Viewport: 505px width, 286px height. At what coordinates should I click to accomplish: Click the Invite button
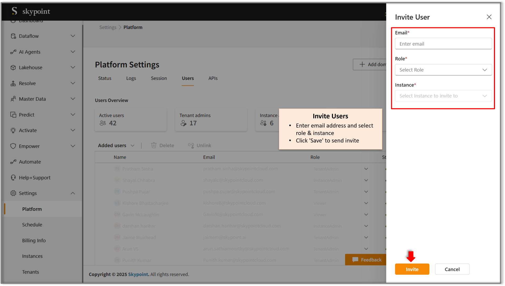(x=412, y=269)
